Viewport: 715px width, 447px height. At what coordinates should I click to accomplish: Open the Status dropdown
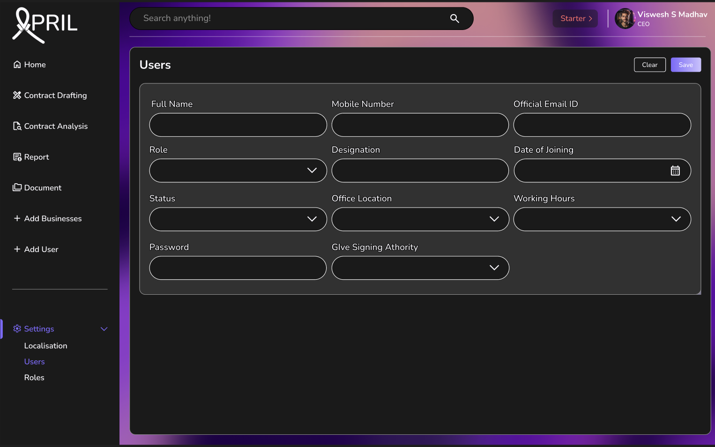click(x=238, y=219)
